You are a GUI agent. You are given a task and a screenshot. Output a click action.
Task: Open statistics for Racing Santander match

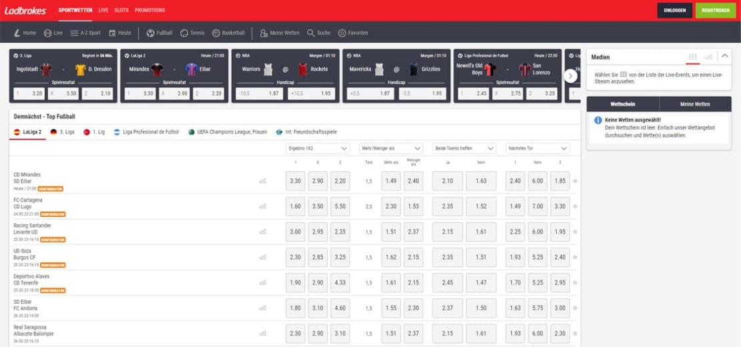[x=263, y=232]
